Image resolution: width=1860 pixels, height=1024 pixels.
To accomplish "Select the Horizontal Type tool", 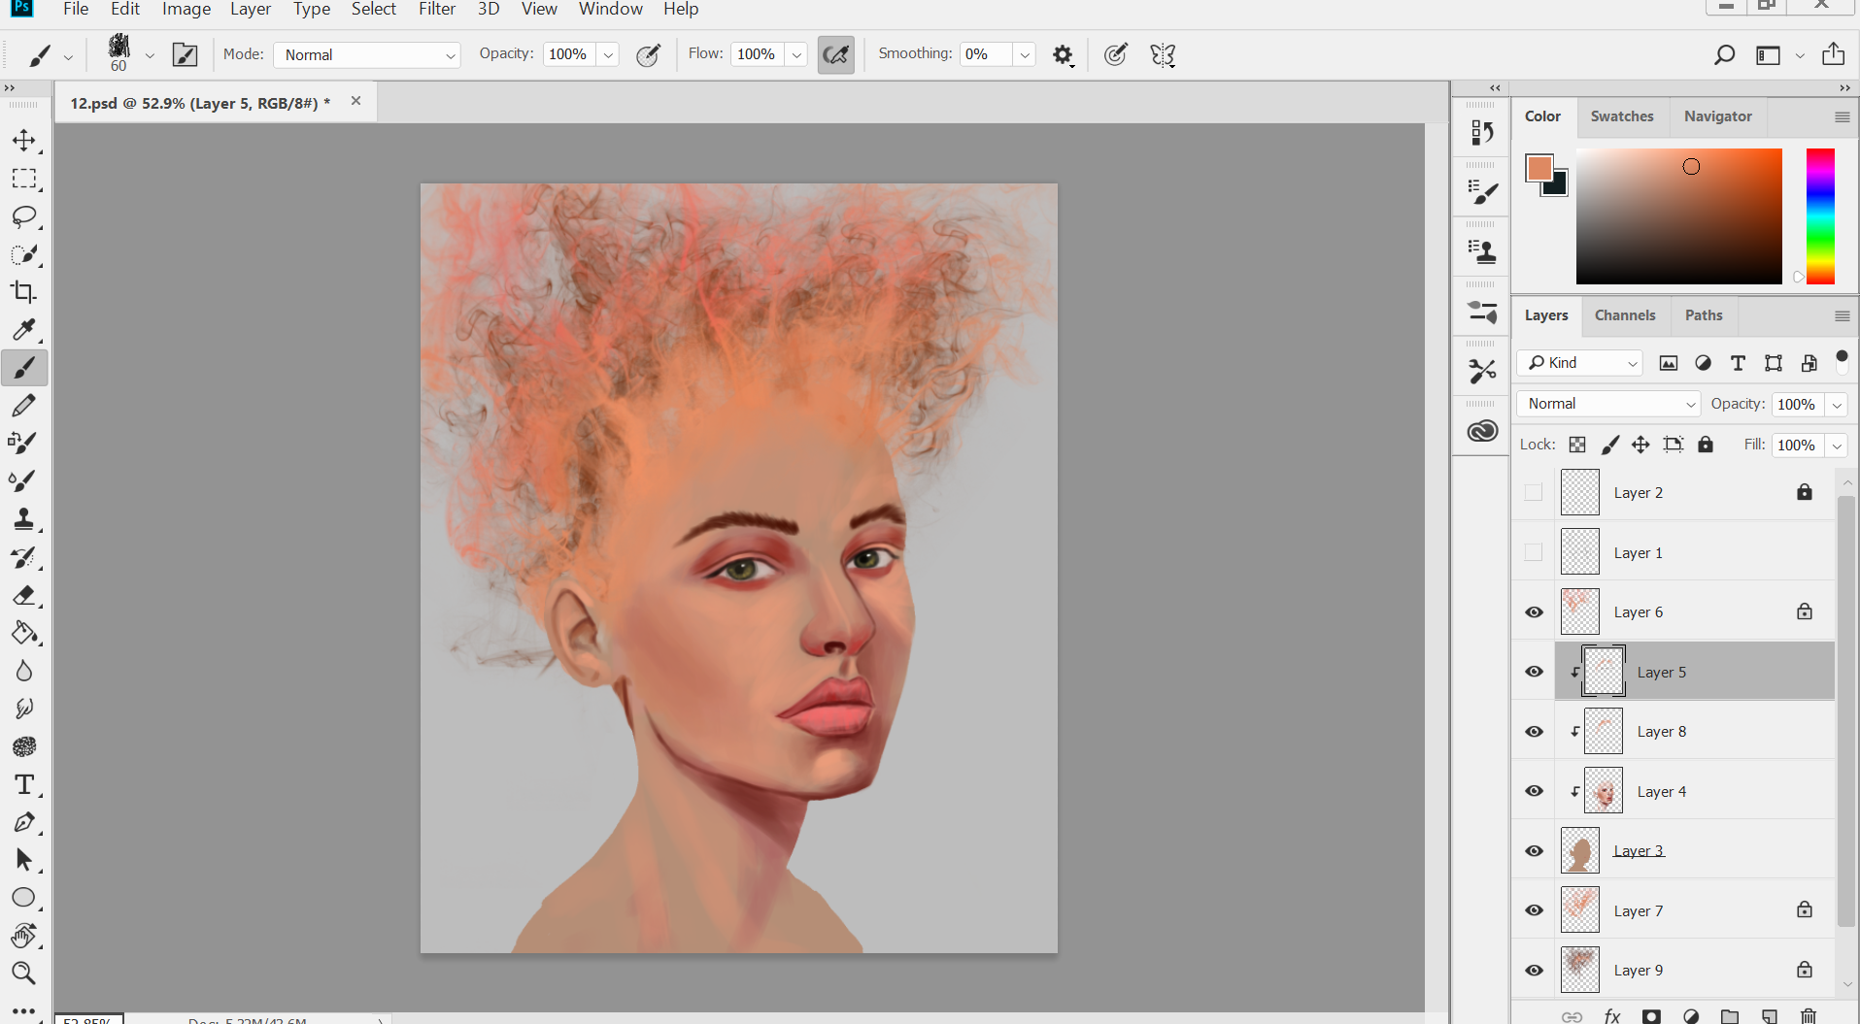I will click(23, 784).
